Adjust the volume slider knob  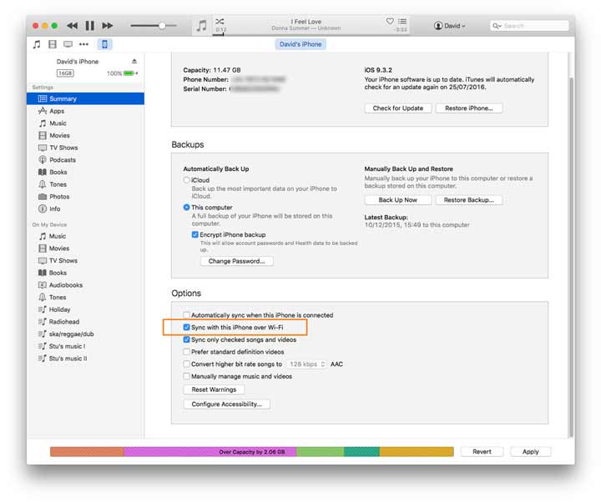[x=162, y=26]
